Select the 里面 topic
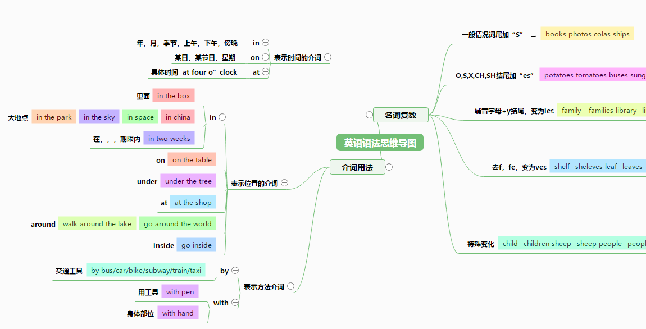This screenshot has height=329, width=646. point(143,96)
